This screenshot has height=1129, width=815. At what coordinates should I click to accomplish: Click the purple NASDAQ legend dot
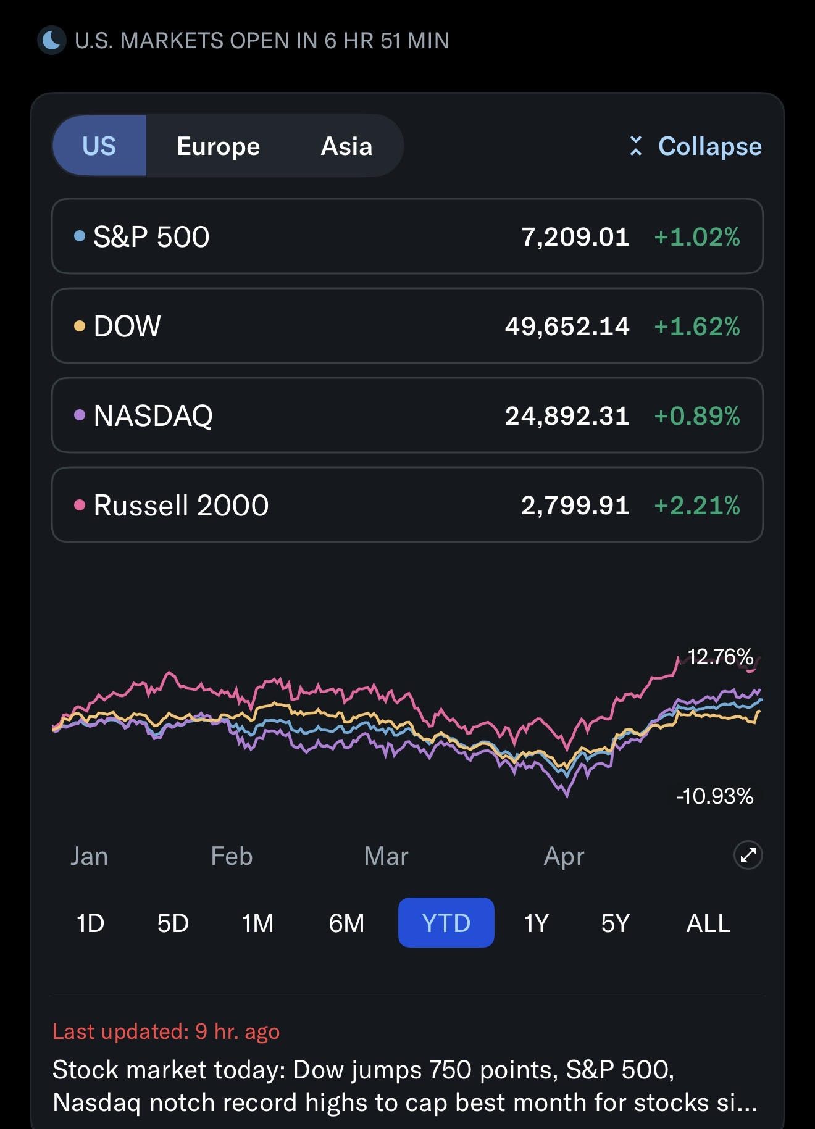click(79, 415)
